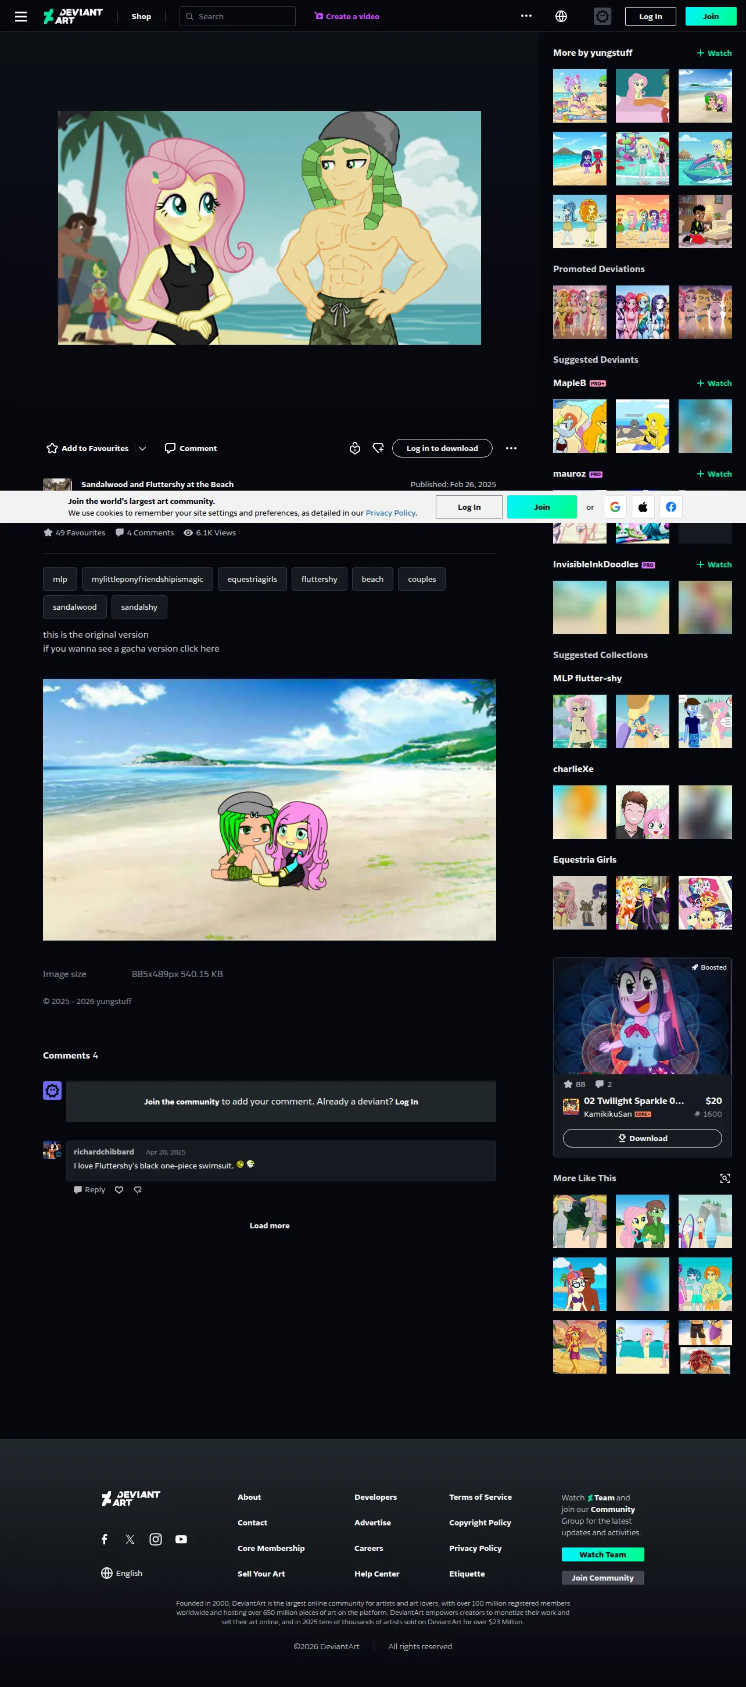This screenshot has width=746, height=1687.
Task: Open Terms of Service footer link
Action: (480, 1497)
